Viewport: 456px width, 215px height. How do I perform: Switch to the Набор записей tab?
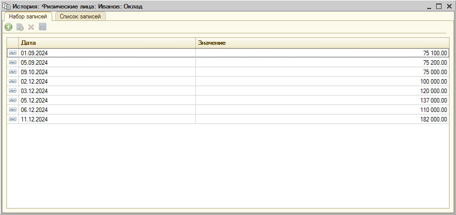pyautogui.click(x=28, y=16)
